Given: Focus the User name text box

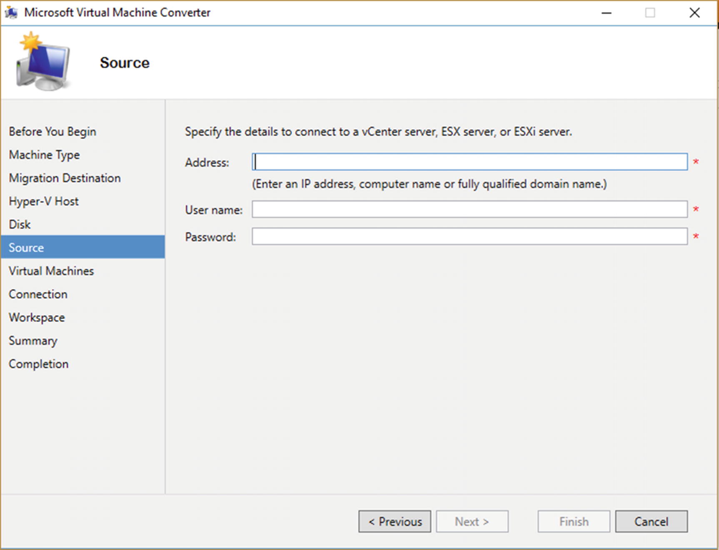Looking at the screenshot, I should click(469, 209).
